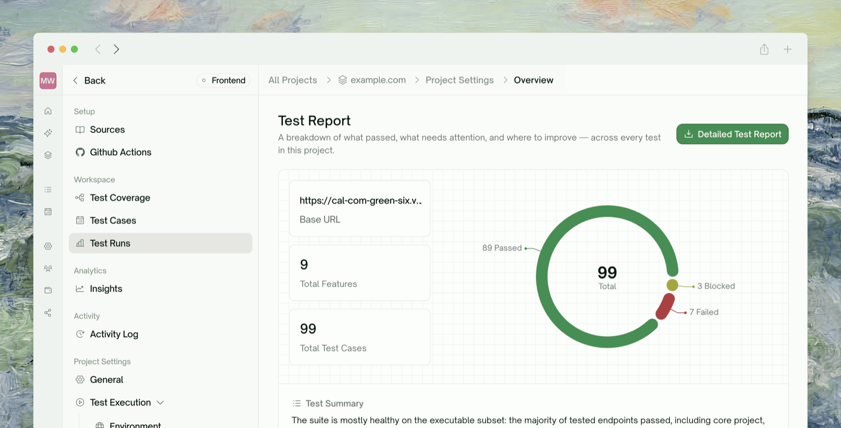Open the home icon in the left rail
The width and height of the screenshot is (841, 428).
48,111
